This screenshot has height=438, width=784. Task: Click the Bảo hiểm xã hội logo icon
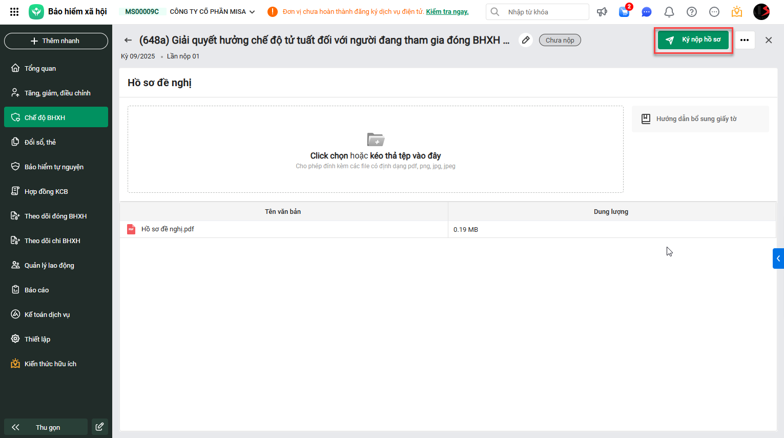coord(36,12)
